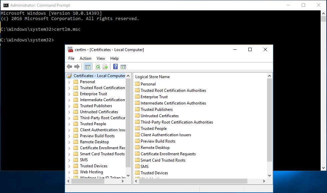
Task: Click the Command Prompt title bar icon
Action: point(6,5)
